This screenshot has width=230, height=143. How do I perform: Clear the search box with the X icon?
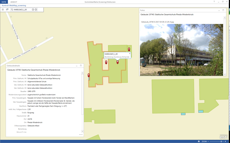coord(36,10)
